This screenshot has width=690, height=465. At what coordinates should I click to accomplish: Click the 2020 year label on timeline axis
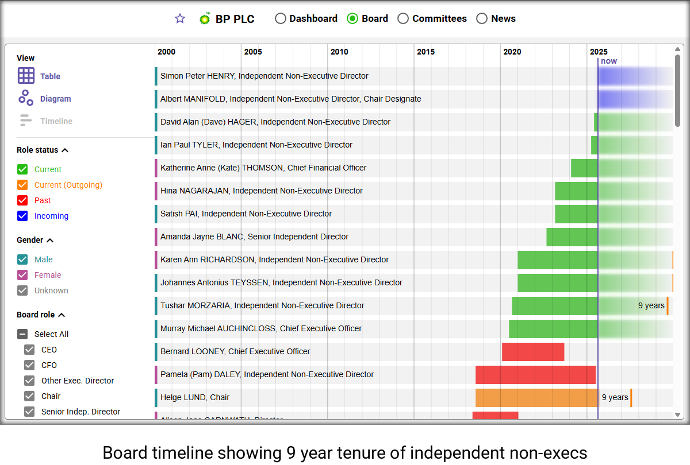coord(512,52)
